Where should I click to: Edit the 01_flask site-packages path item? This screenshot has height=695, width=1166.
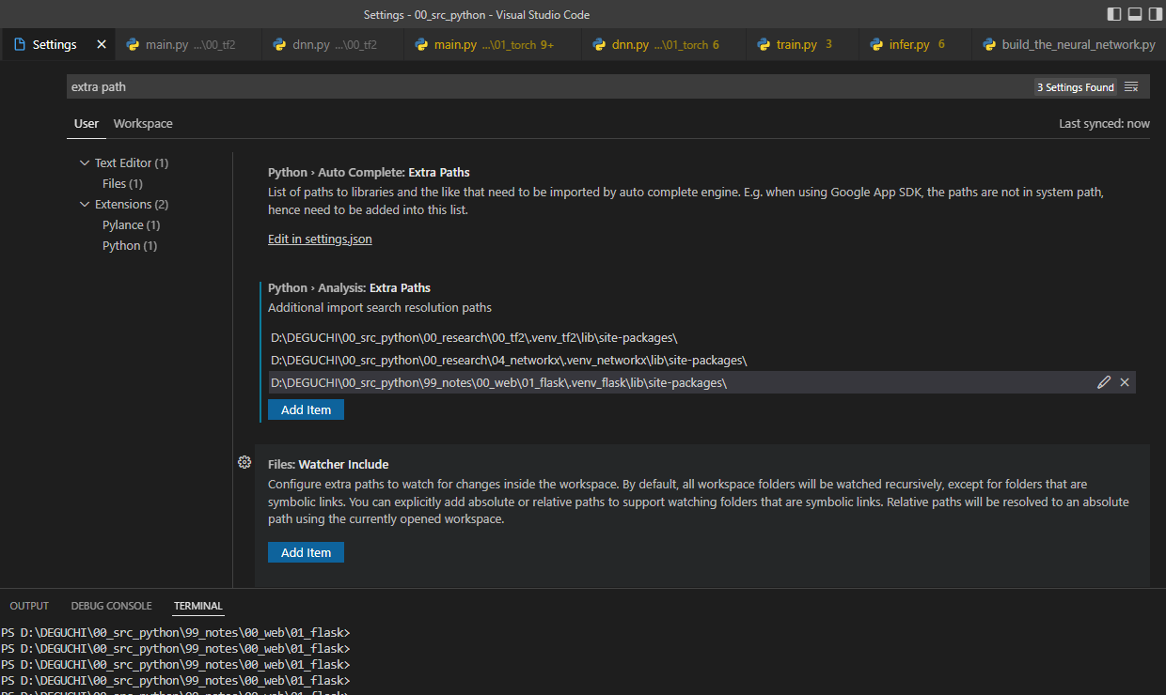tap(1104, 382)
